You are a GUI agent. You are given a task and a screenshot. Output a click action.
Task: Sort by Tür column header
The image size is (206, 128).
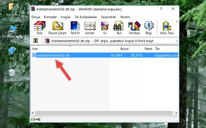[166, 49]
